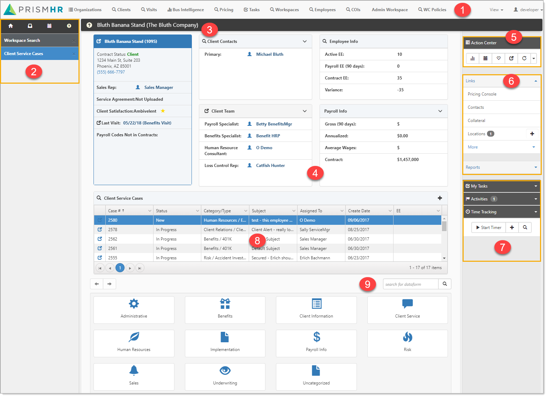Open the Implementation dataform tile
The width and height of the screenshot is (547, 397).
225,343
